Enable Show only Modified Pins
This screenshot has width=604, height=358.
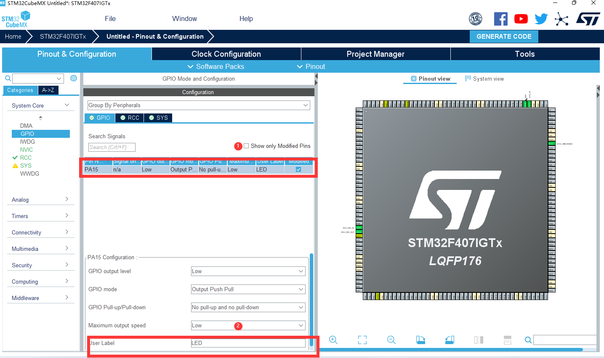click(246, 146)
